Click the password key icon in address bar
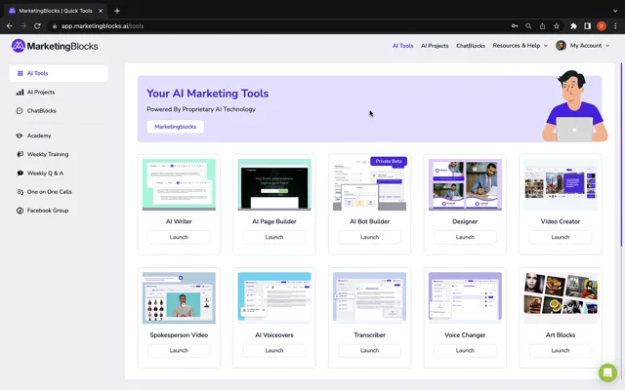Viewport: 625px width, 390px height. pyautogui.click(x=515, y=26)
